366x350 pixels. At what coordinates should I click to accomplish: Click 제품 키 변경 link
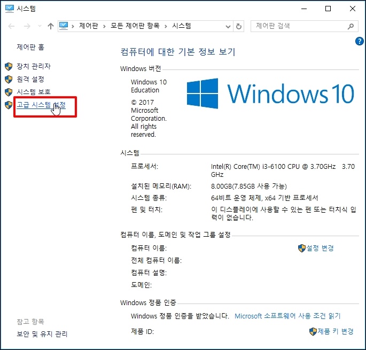336,331
